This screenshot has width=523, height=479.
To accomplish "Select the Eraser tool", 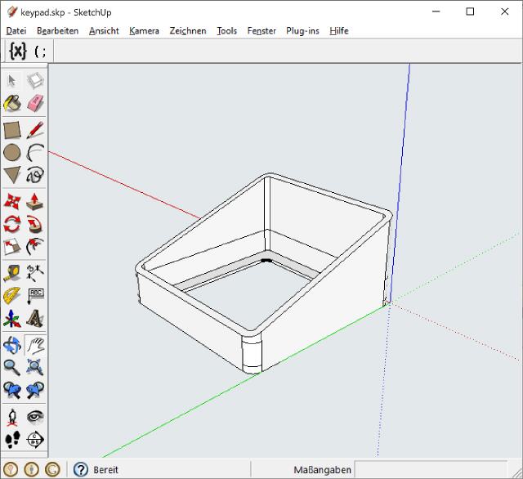I will point(35,104).
